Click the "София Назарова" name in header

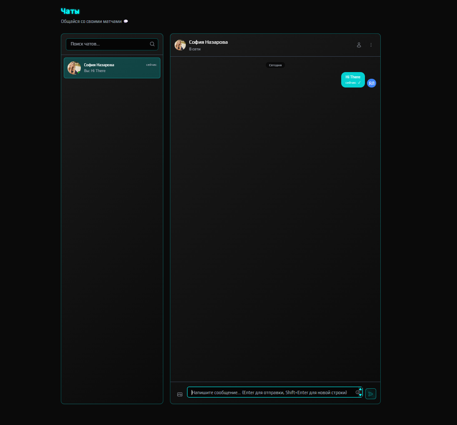[x=208, y=42]
